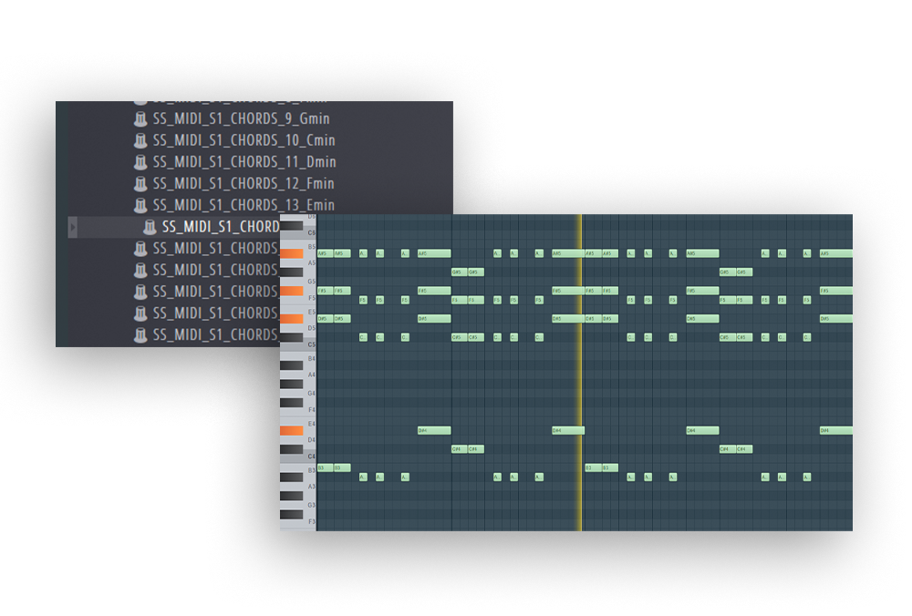Click the MIDI icon directly below the highlighted row
912x616 pixels.
pos(140,249)
